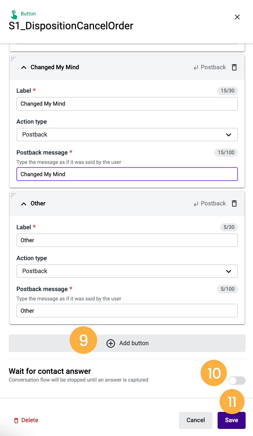This screenshot has width=253, height=436.
Task: Collapse the Other section chevron
Action: tap(23, 204)
